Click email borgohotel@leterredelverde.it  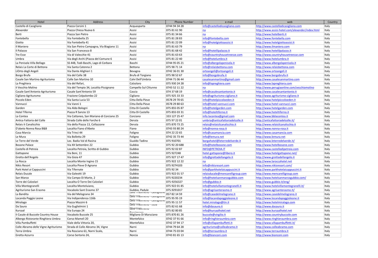222,141
